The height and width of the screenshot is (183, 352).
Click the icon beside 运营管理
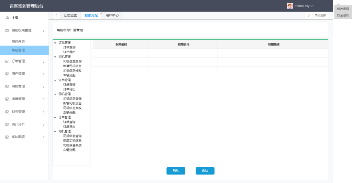coord(7,99)
